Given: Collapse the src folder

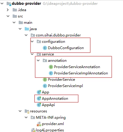Looking at the screenshot, I should (x=8, y=16).
